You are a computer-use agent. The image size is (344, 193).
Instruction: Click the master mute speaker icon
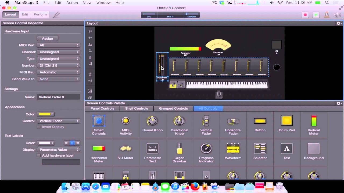[338, 15]
